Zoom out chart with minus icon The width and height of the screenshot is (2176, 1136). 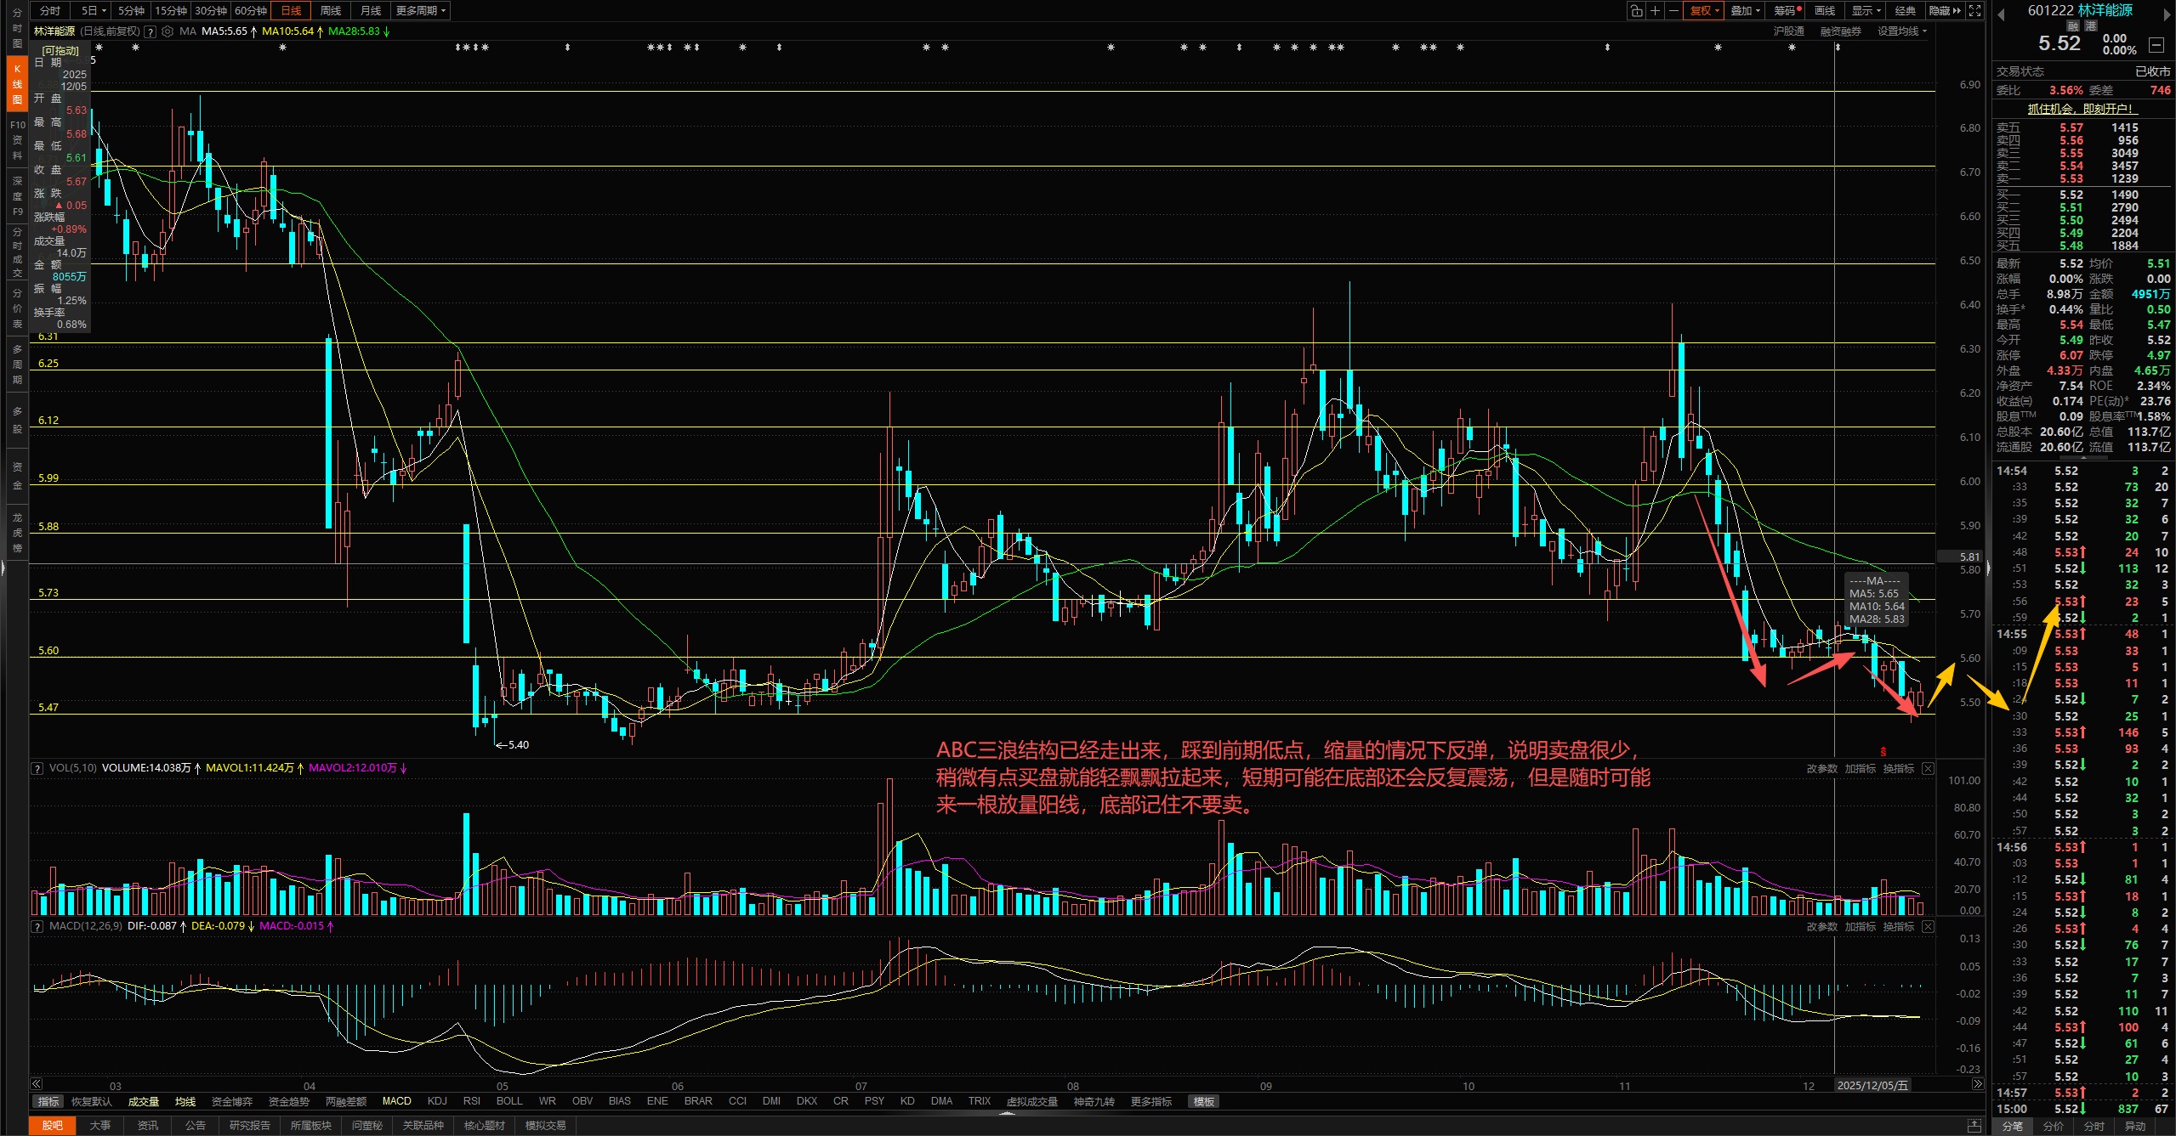coord(1673,11)
